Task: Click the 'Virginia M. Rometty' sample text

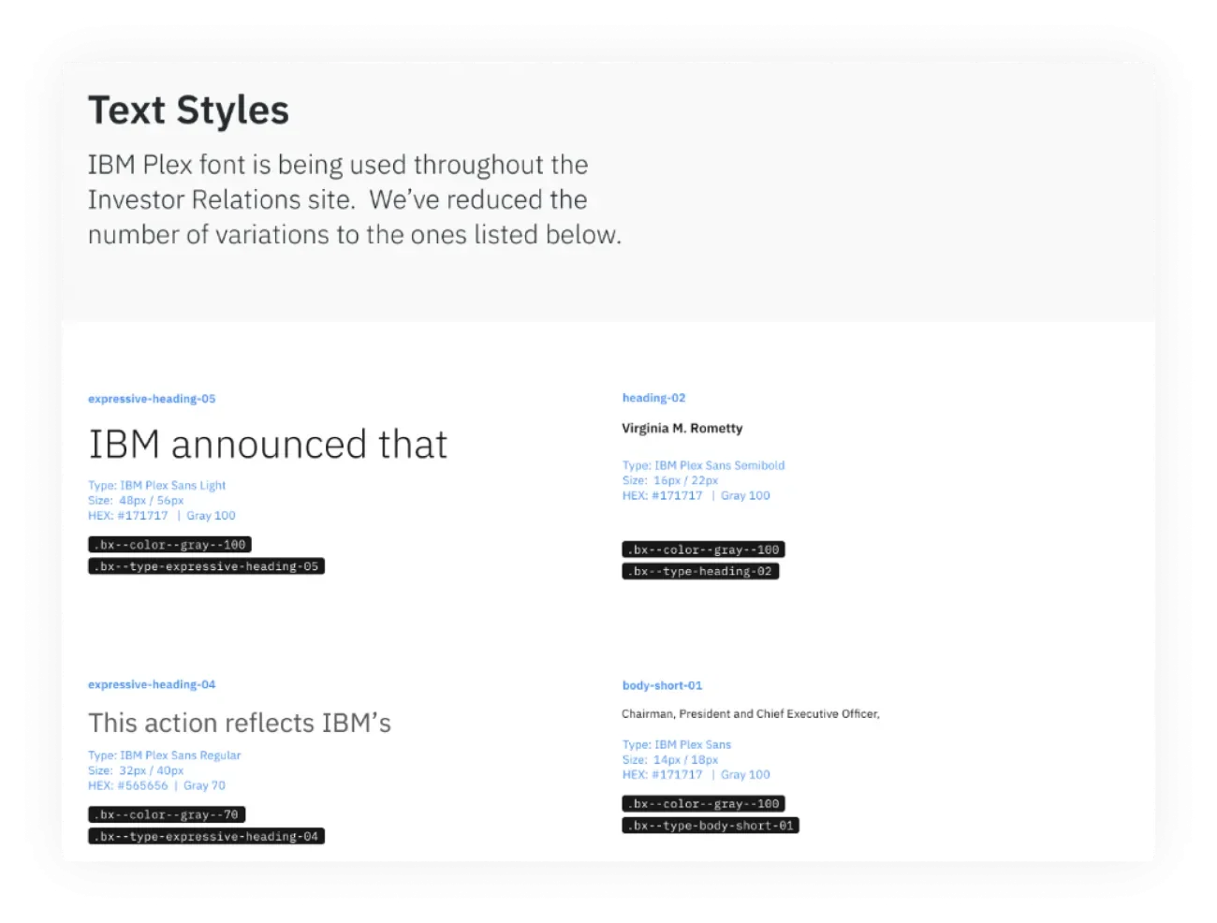Action: (x=682, y=428)
